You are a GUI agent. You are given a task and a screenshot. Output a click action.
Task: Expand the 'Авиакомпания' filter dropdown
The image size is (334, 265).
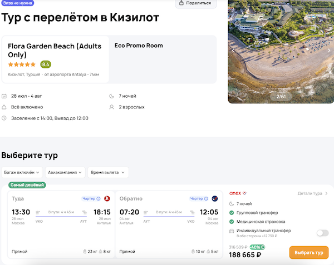(x=66, y=172)
